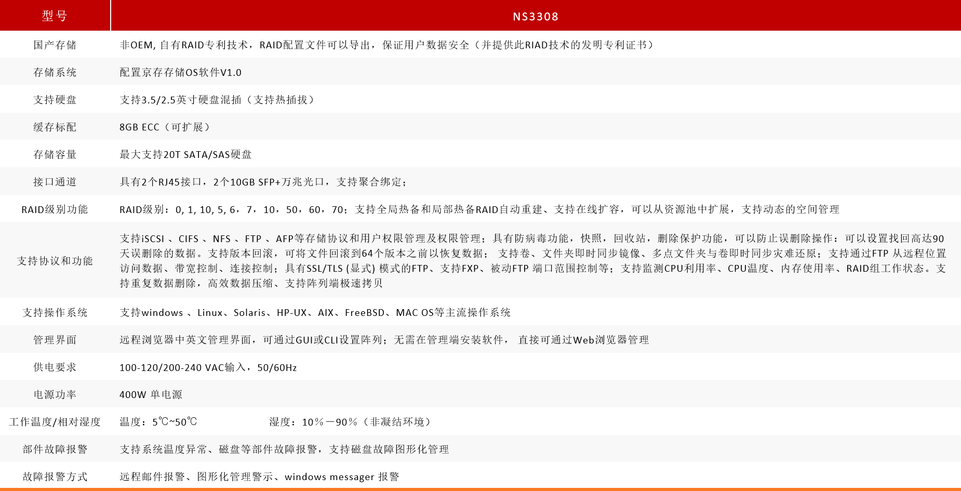Click the 具有2个RJ45接口 interface description
Viewport: 961px width, 491px height.
coord(263,182)
